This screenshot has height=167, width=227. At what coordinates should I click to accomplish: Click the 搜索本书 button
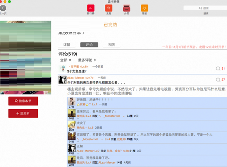coord(23,101)
